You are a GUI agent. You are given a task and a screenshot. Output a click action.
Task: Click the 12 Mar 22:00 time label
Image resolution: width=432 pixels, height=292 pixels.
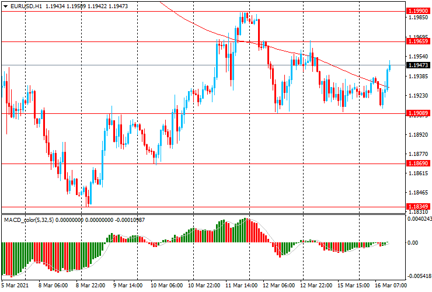316,285
